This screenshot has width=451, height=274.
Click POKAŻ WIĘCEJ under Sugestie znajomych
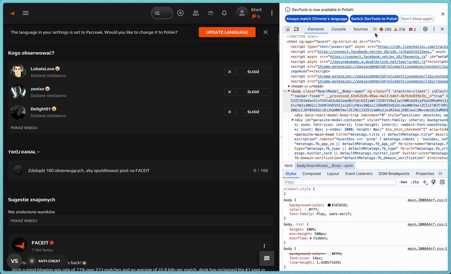pyautogui.click(x=24, y=221)
